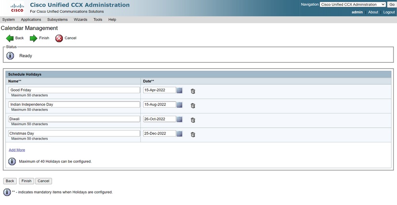Click the Go button
Viewport: 397px width, 205px height.
pos(392,4)
